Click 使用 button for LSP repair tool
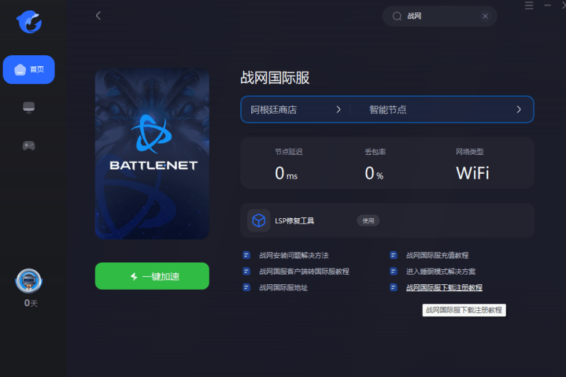 tap(368, 221)
